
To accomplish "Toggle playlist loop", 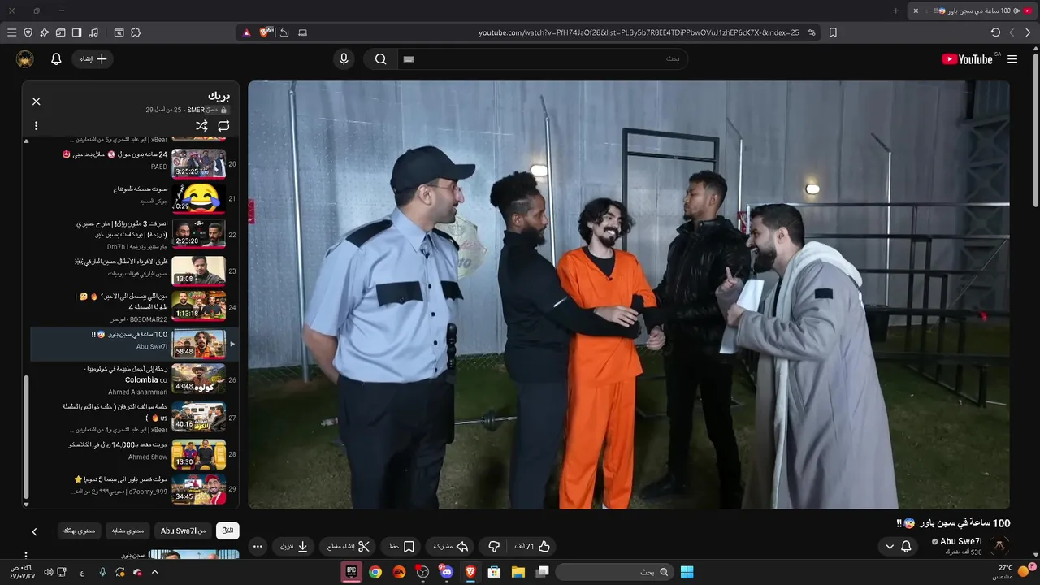I will coord(223,126).
